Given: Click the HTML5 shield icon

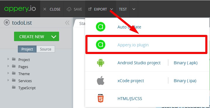Looking at the screenshot, I should coord(101,98).
